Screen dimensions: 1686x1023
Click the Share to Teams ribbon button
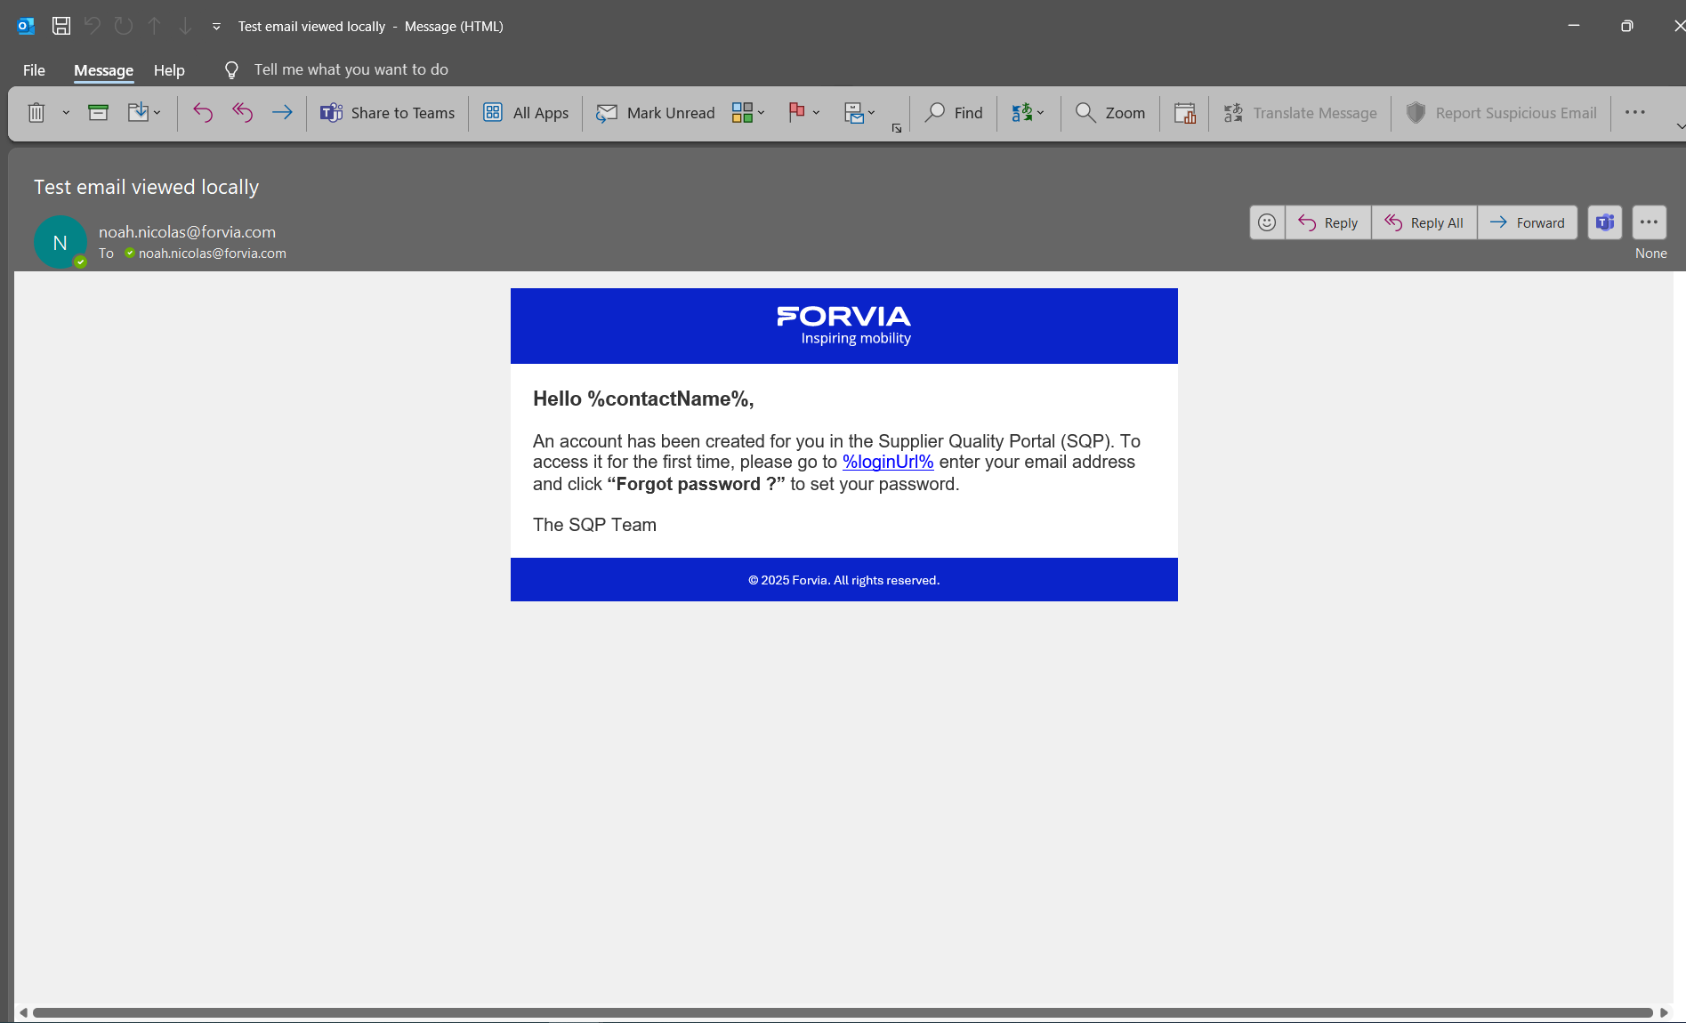[x=388, y=113]
